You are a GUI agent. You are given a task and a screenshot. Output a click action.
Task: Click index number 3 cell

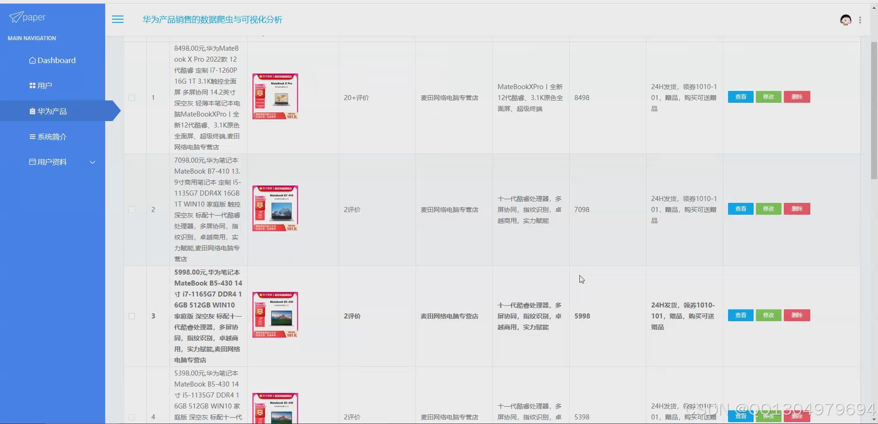pyautogui.click(x=153, y=316)
